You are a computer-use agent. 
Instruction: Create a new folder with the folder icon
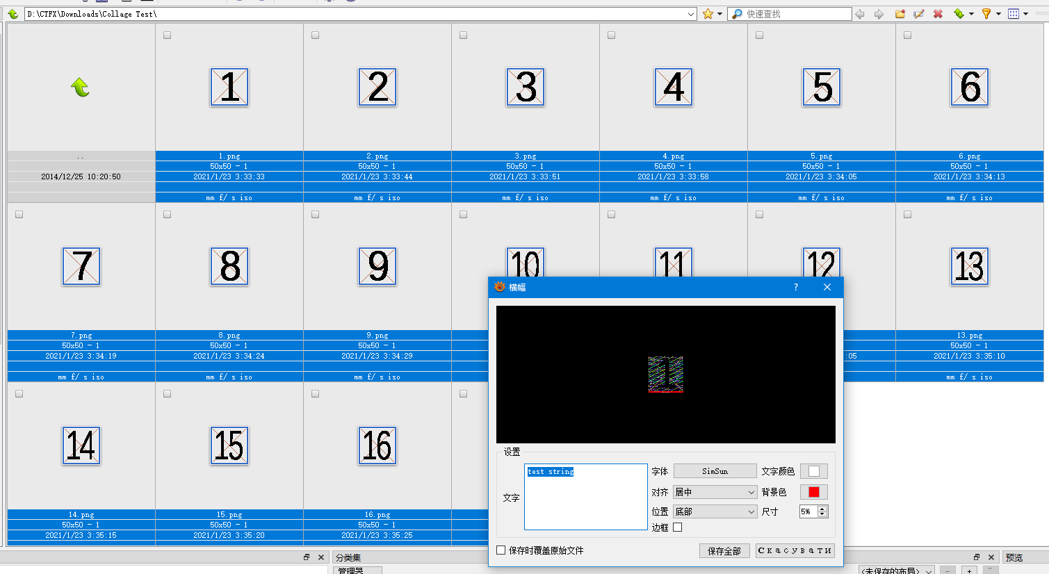coord(900,14)
